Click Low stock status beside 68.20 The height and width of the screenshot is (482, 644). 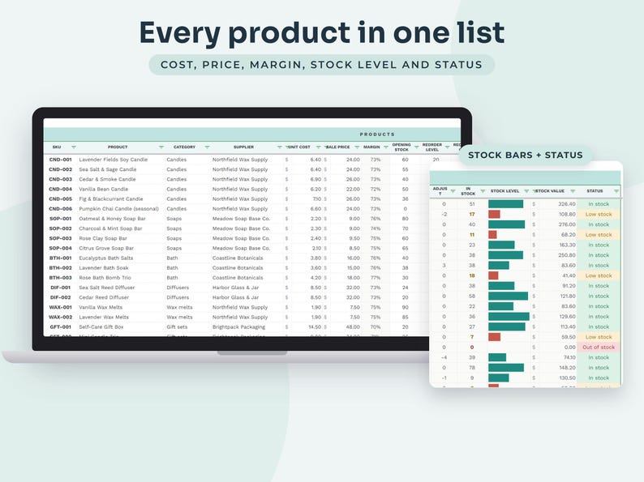tap(599, 235)
